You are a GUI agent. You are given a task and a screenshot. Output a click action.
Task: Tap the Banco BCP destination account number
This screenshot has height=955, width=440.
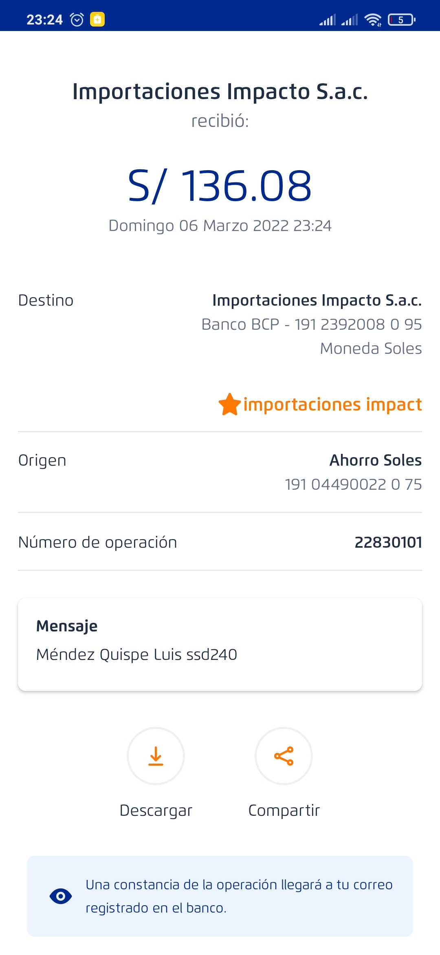312,324
